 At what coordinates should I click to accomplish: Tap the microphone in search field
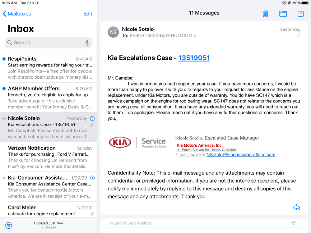[x=87, y=43]
